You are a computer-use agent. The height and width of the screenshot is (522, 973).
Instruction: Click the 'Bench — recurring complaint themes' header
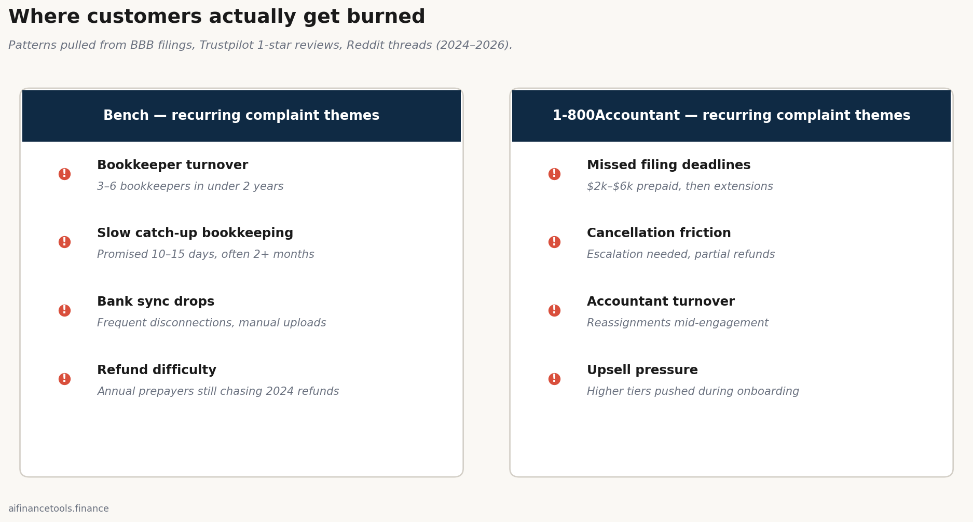pos(241,116)
